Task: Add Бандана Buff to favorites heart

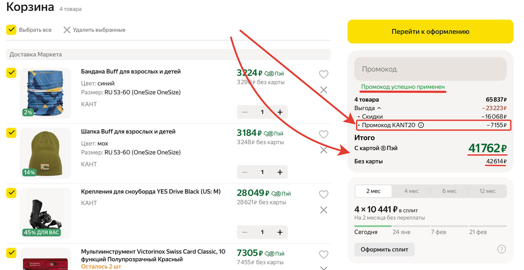Action: (323, 74)
